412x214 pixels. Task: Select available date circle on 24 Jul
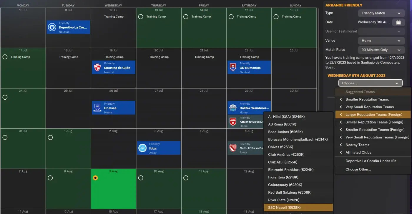5,97
